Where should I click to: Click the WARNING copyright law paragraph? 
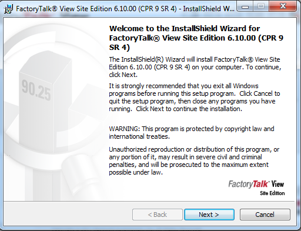point(192,133)
